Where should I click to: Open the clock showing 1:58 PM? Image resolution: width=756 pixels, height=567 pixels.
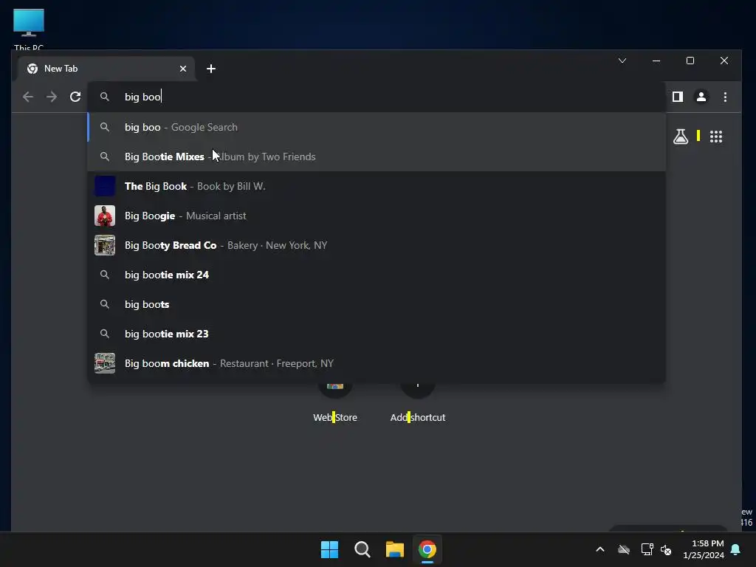704,549
